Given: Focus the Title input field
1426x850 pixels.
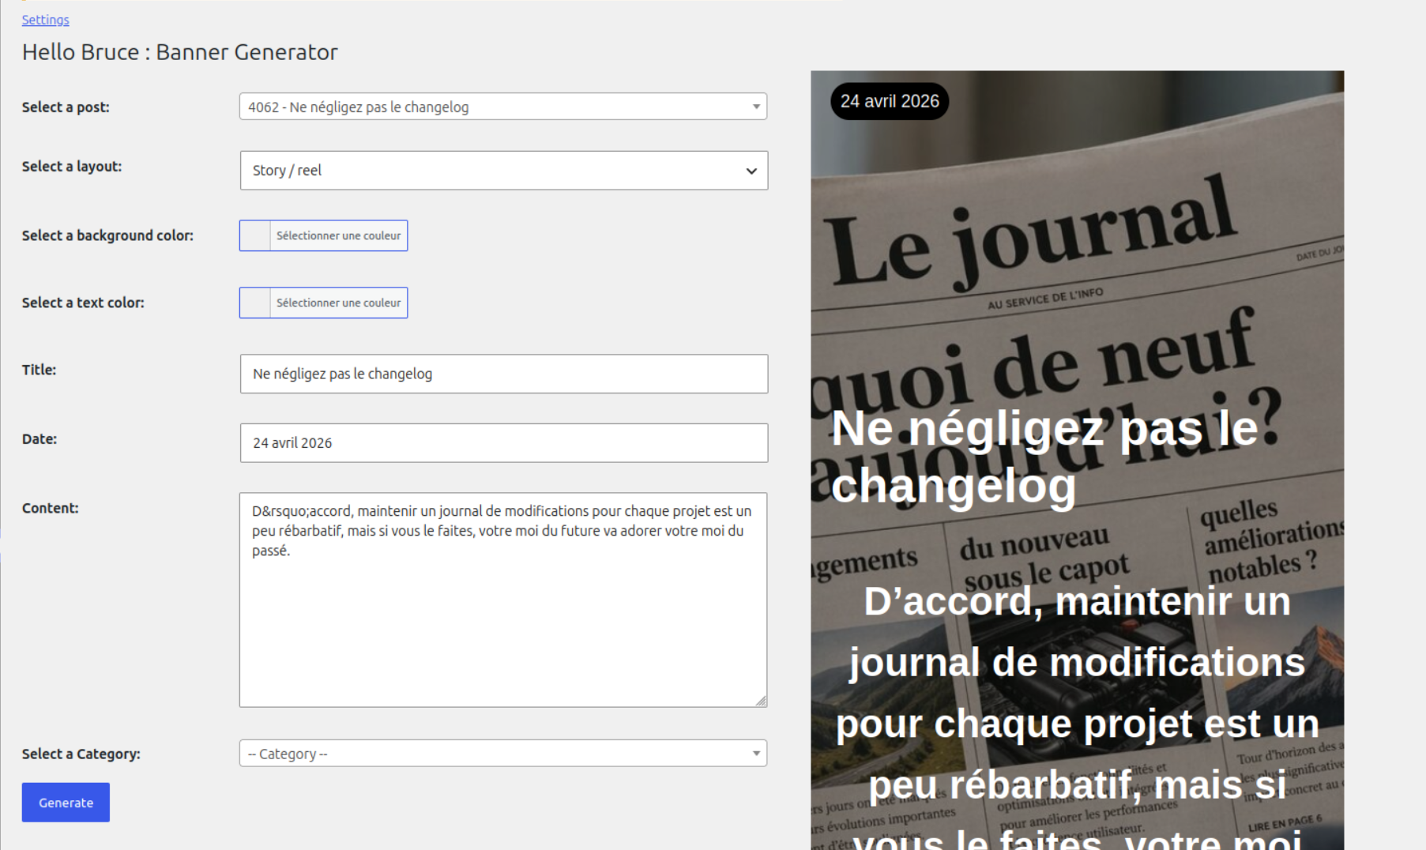Looking at the screenshot, I should click(504, 374).
